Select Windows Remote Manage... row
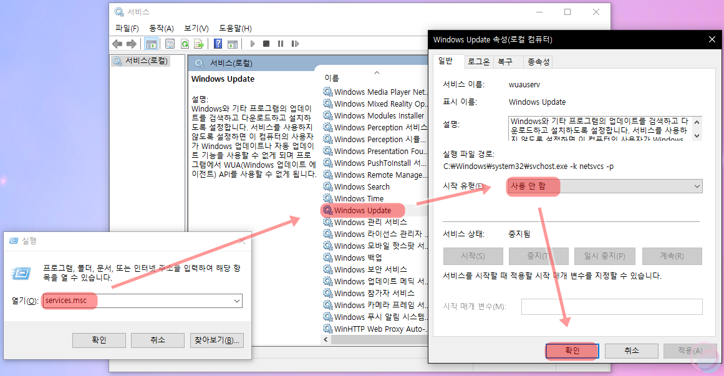Viewport: 724px width, 376px height. pos(380,175)
